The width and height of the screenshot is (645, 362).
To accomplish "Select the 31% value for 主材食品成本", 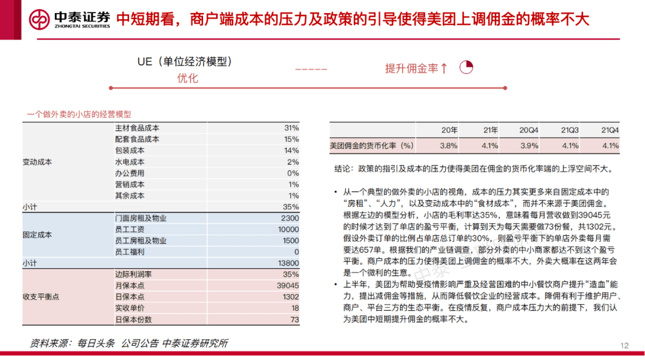I will pyautogui.click(x=291, y=128).
